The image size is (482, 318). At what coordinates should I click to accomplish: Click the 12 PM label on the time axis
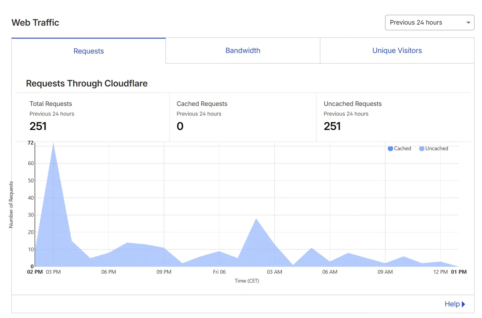click(440, 272)
